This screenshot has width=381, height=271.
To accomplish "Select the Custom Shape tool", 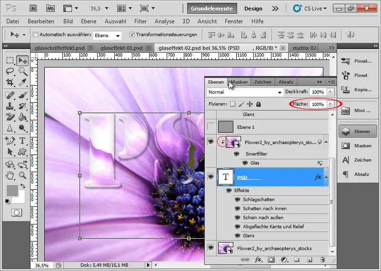I will 22,152.
